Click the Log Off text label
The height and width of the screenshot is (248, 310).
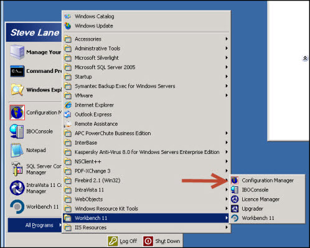pyautogui.click(x=128, y=241)
